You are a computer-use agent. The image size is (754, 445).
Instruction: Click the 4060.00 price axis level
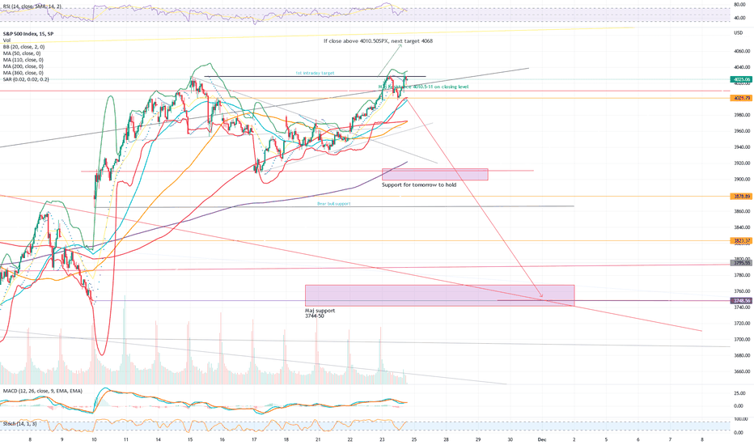coord(742,51)
